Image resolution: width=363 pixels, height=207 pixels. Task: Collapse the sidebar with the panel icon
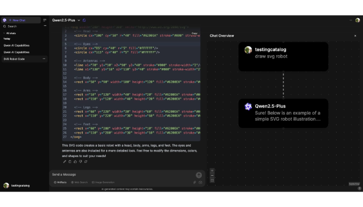coord(45,20)
